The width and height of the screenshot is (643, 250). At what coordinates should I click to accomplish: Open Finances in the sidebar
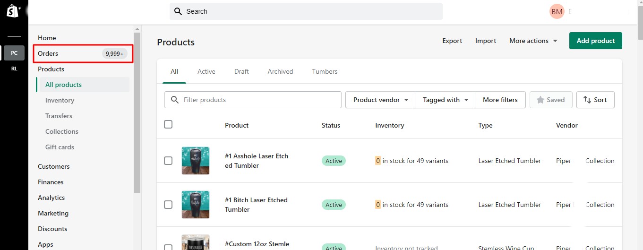[51, 182]
